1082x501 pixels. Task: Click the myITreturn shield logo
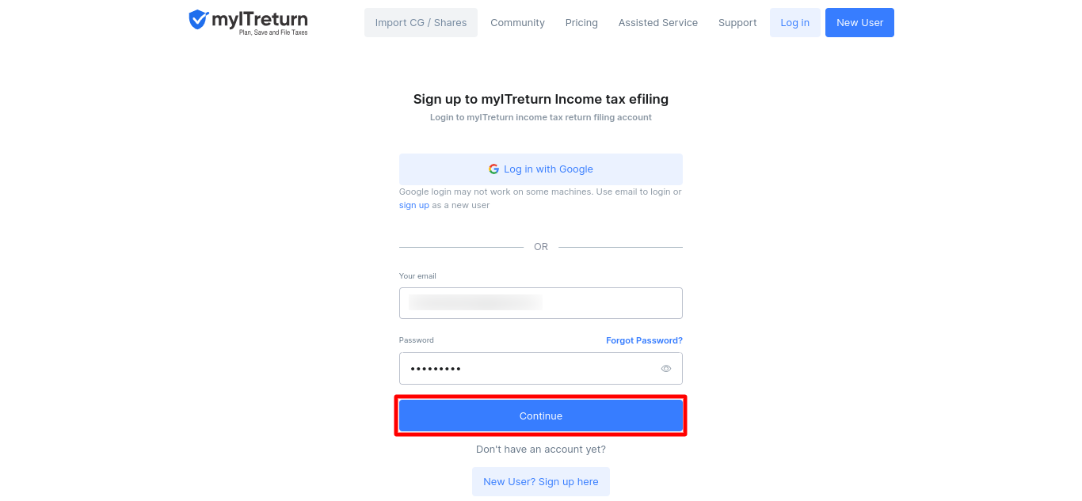pyautogui.click(x=196, y=21)
